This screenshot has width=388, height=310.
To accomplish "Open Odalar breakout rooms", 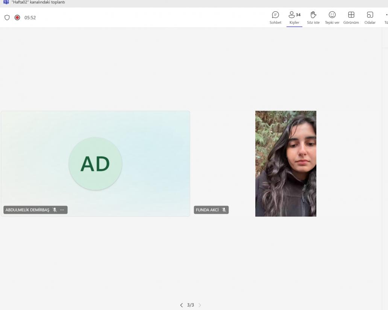I will pyautogui.click(x=370, y=18).
